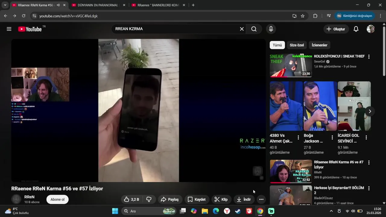Open a new browser tab
Viewport: 386px width, 217px height.
(193, 5)
